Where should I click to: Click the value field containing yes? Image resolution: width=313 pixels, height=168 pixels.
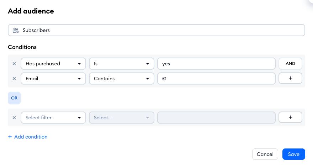(x=216, y=64)
